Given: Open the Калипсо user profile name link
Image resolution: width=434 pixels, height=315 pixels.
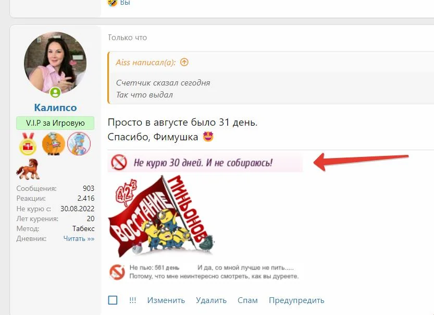Looking at the screenshot, I should [55, 107].
